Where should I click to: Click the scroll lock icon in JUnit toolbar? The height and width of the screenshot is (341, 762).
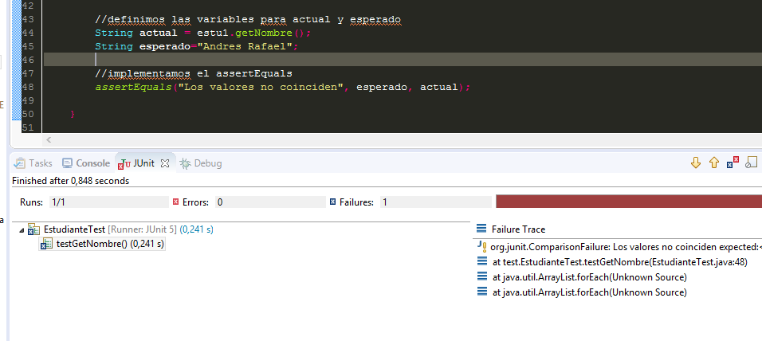[x=752, y=163]
